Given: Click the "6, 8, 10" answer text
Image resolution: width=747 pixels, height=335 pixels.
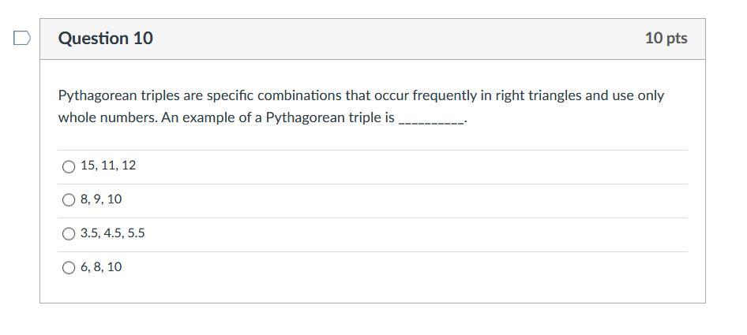Looking at the screenshot, I should point(101,267).
